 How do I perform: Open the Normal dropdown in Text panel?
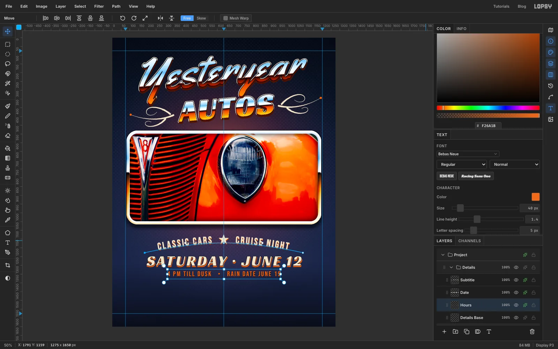click(515, 164)
